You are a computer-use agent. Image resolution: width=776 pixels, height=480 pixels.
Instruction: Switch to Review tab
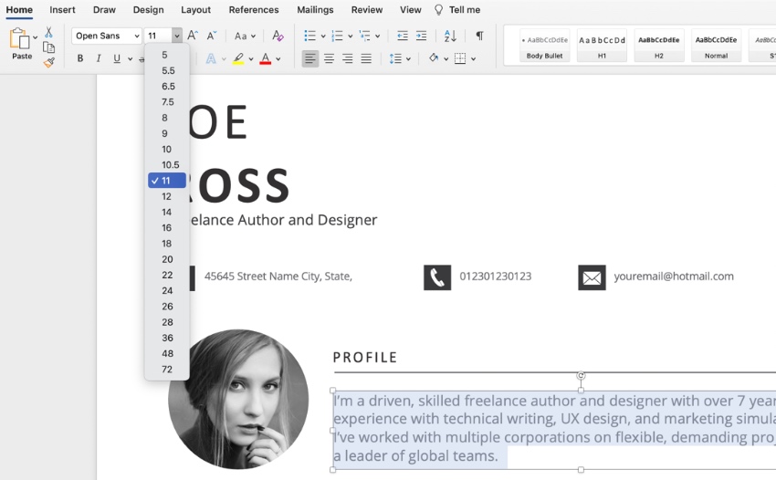click(367, 10)
